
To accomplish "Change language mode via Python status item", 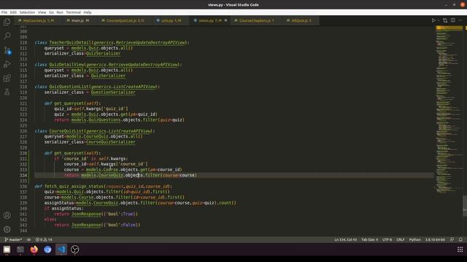I will 414,239.
